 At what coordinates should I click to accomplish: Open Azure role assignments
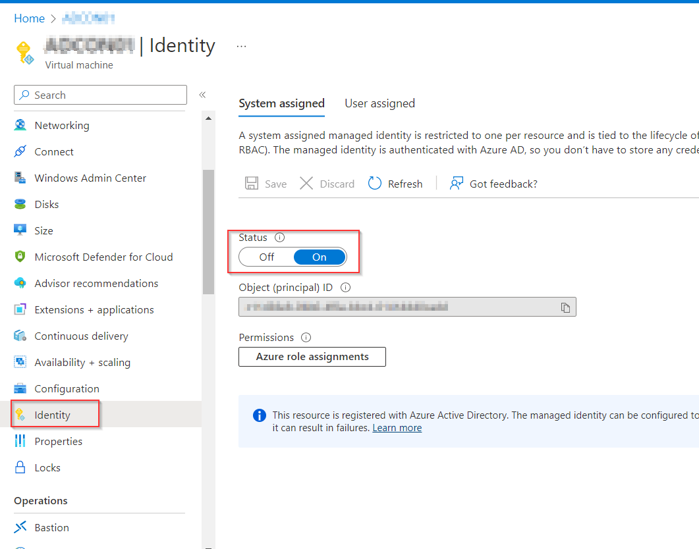(312, 356)
